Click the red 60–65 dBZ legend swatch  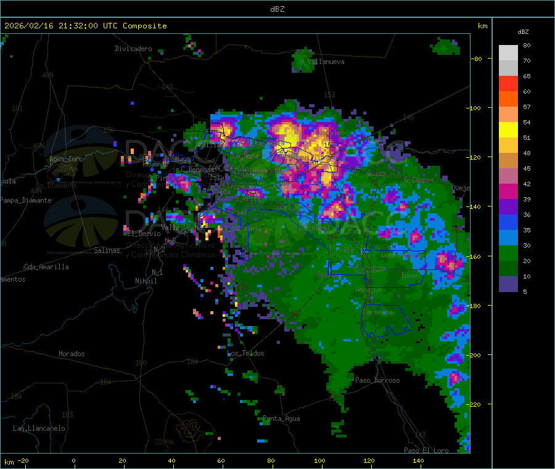click(x=508, y=83)
